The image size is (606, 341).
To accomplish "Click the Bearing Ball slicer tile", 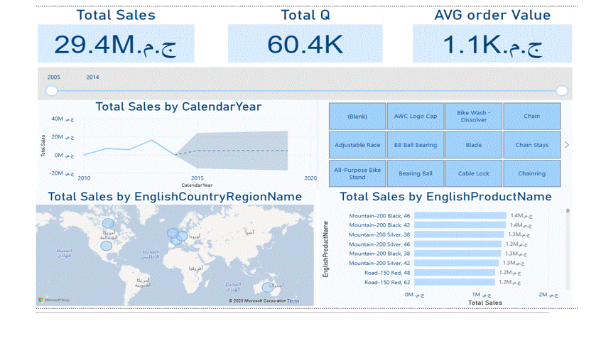I will (x=416, y=173).
